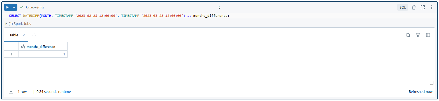
Task: Run the SQL cell with play button
Action: [x=8, y=7]
